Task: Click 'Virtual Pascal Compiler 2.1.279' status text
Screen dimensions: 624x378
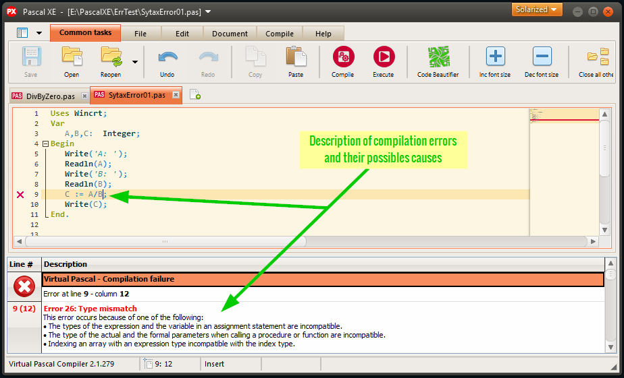Action: pos(61,364)
